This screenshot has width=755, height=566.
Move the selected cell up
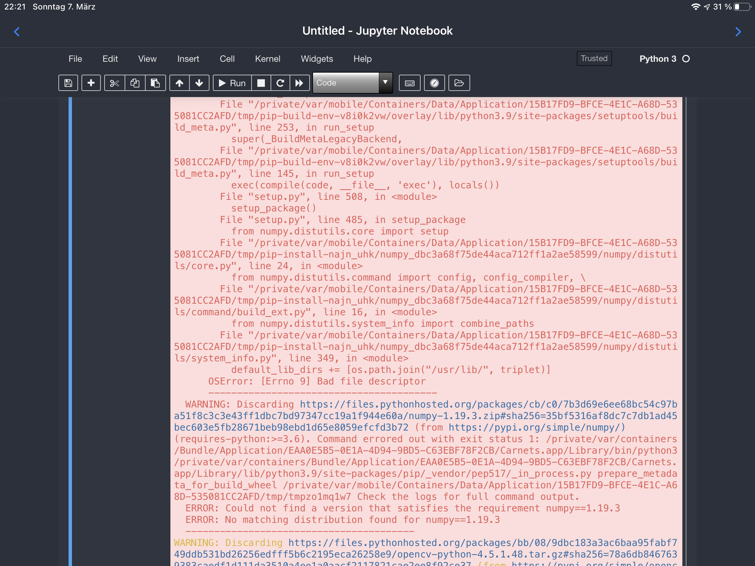pos(179,82)
